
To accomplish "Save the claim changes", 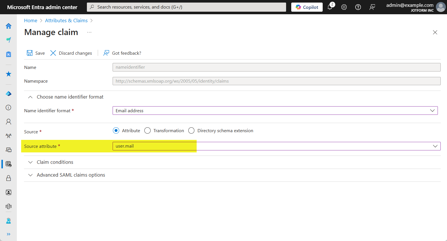I will (x=36, y=53).
